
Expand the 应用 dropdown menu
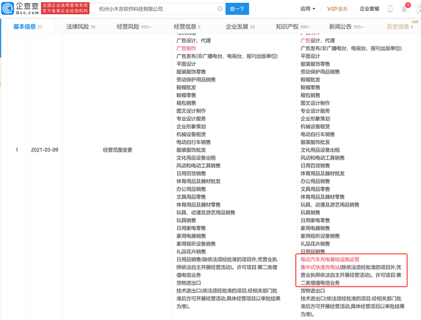click(308, 9)
